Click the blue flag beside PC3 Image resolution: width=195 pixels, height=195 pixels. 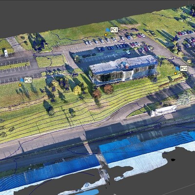[x=22, y=80]
